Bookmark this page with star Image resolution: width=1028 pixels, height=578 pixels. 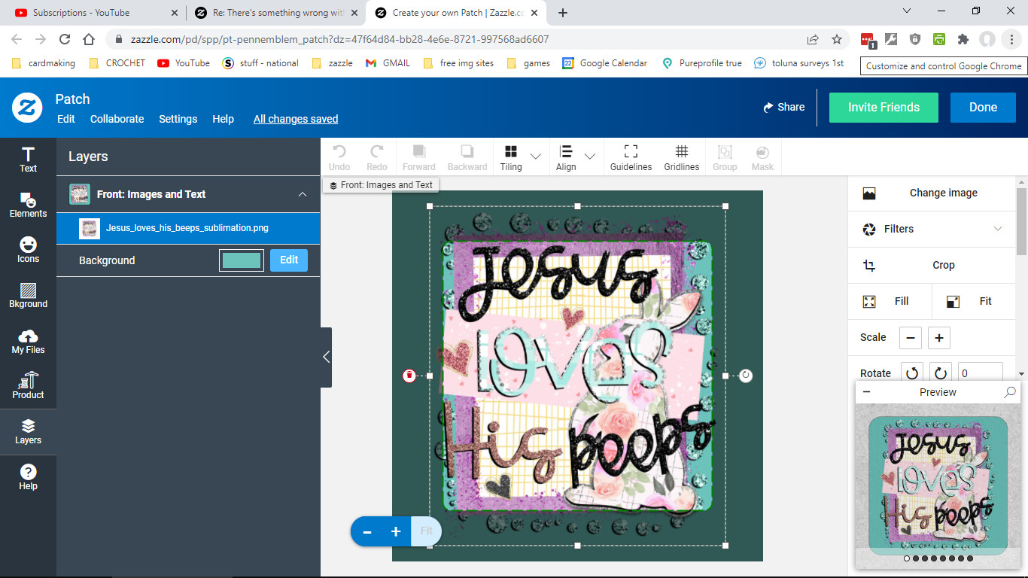click(x=837, y=39)
